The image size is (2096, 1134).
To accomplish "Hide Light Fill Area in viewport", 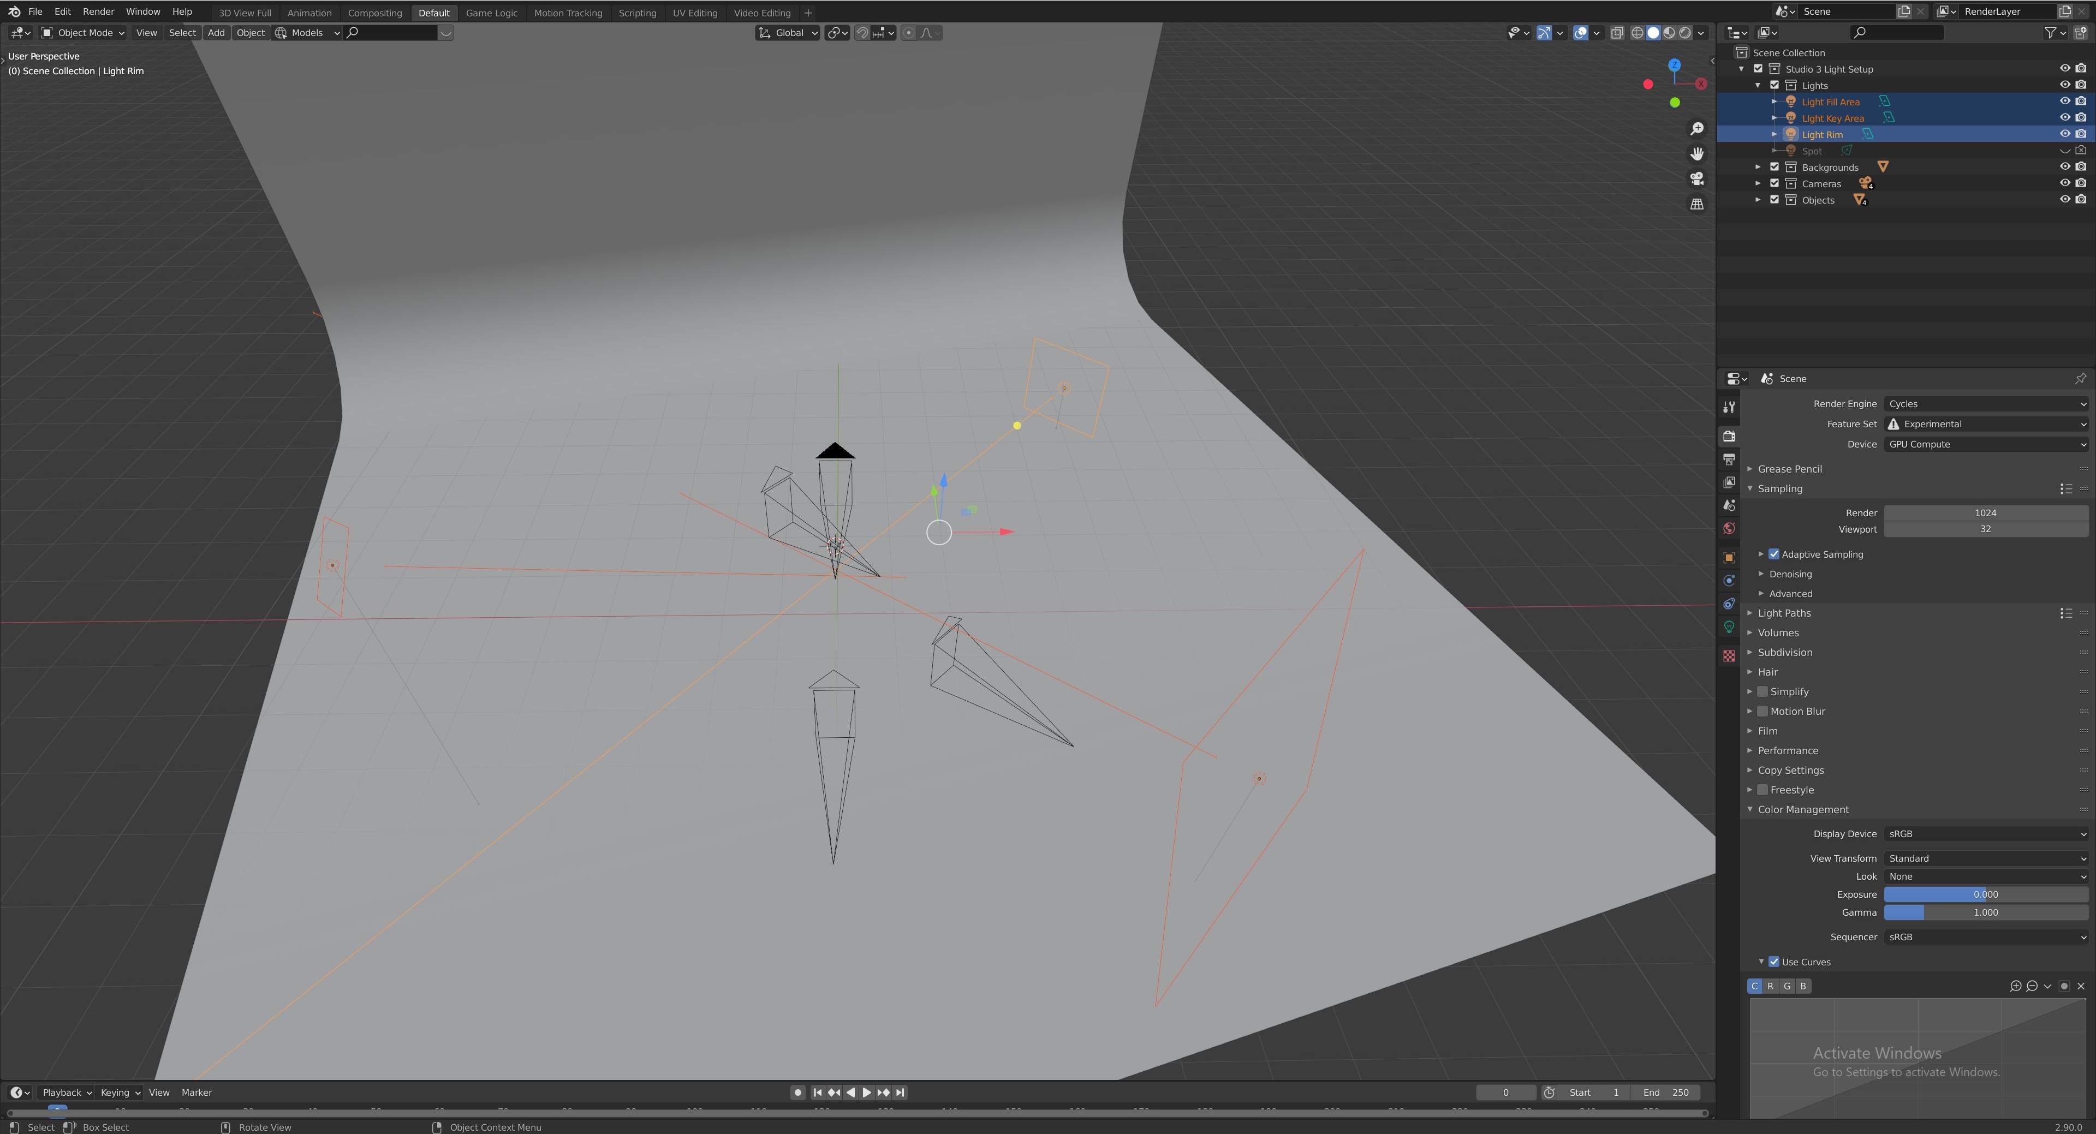I will (2064, 102).
